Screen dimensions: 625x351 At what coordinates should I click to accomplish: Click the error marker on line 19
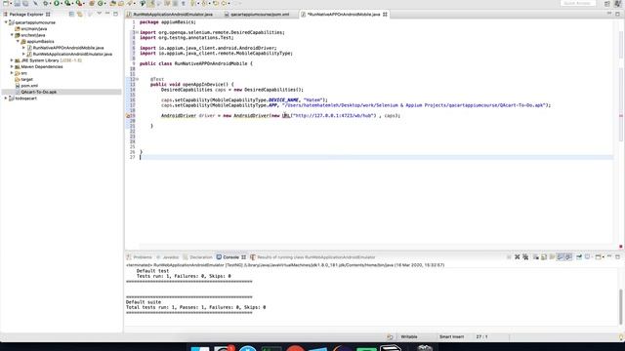pos(128,116)
